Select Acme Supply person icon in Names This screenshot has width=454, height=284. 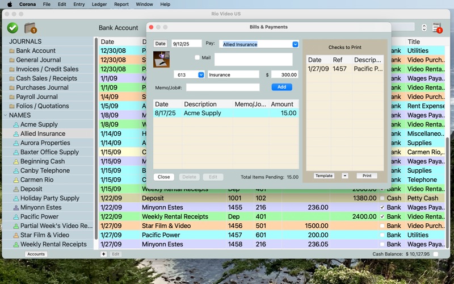tap(16, 124)
